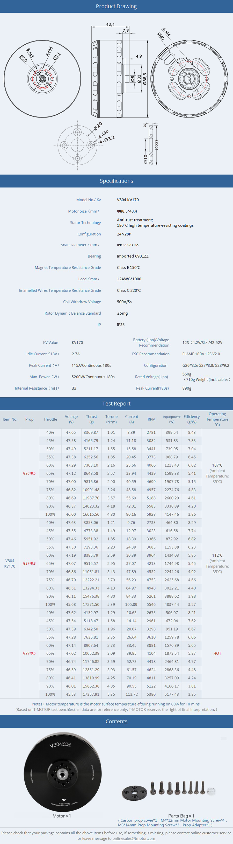233x844 pixels.
Task: Select efficiency value '8.43'
Action: pyautogui.click(x=192, y=432)
